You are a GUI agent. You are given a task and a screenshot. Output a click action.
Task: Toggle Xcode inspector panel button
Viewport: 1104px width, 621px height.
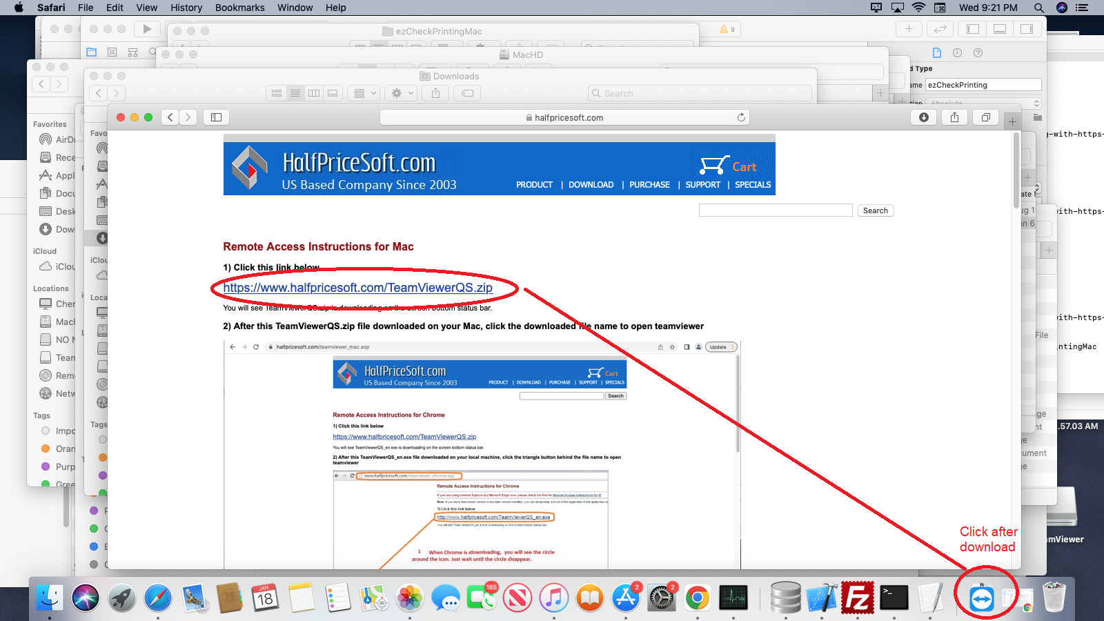1027,29
